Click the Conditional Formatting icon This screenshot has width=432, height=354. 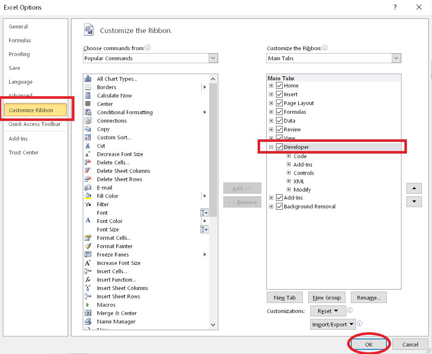point(88,112)
